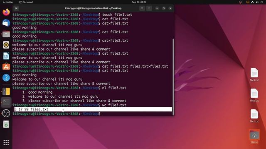Image resolution: width=266 pixels, height=149 pixels.
Task: Select file2.txt on the desktop
Action: (x=254, y=95)
